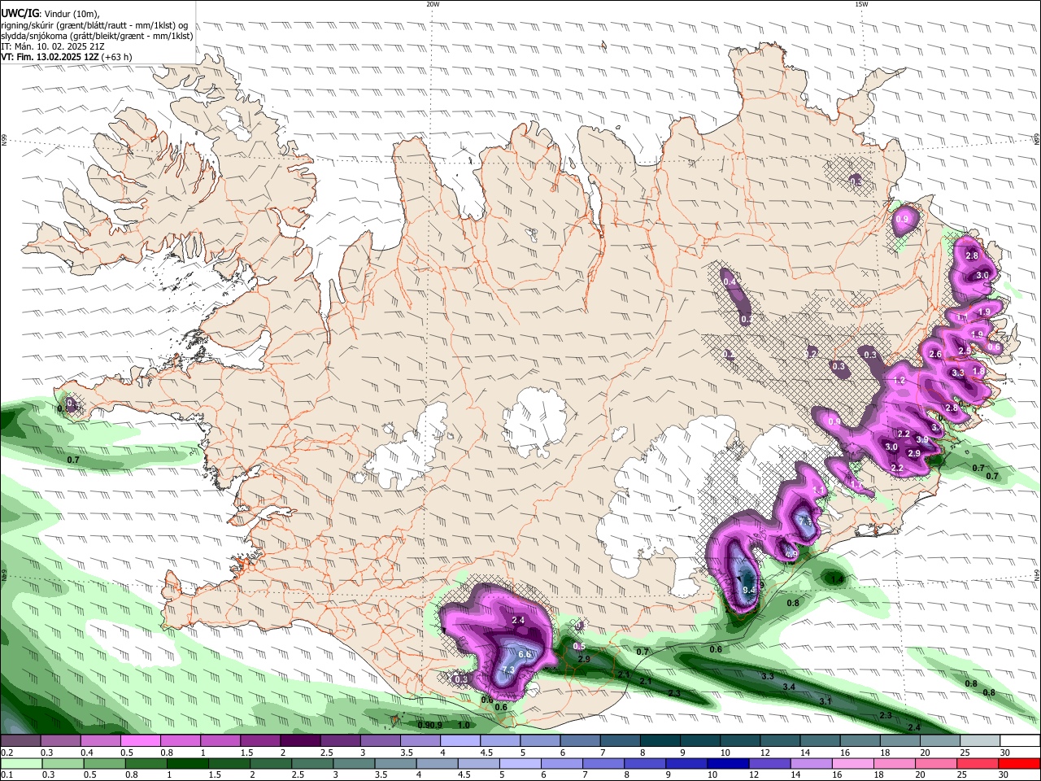Image resolution: width=1041 pixels, height=781 pixels.
Task: Select the initial time line 'IT: Mán. 10. 02. 2025 21Z'
Action: tap(52, 46)
